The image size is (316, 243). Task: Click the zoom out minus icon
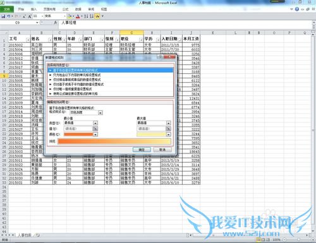[284, 240]
